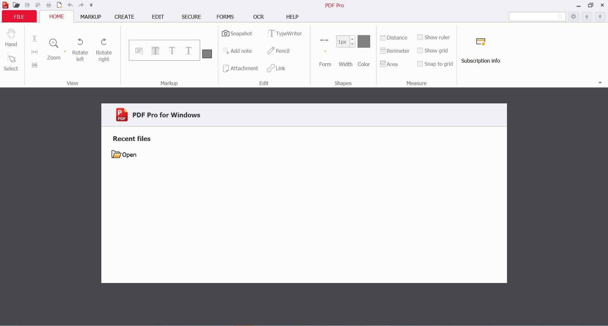Activate the Select cursor tool

tap(11, 62)
